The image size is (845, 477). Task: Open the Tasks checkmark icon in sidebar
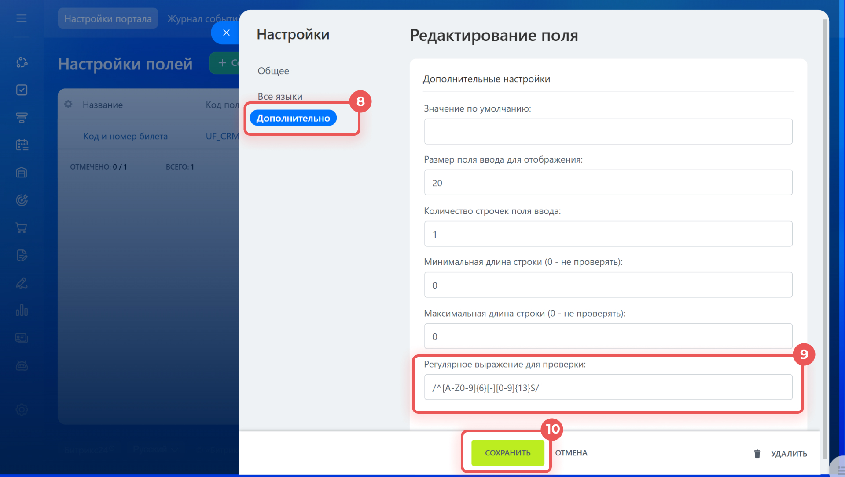pyautogui.click(x=22, y=90)
